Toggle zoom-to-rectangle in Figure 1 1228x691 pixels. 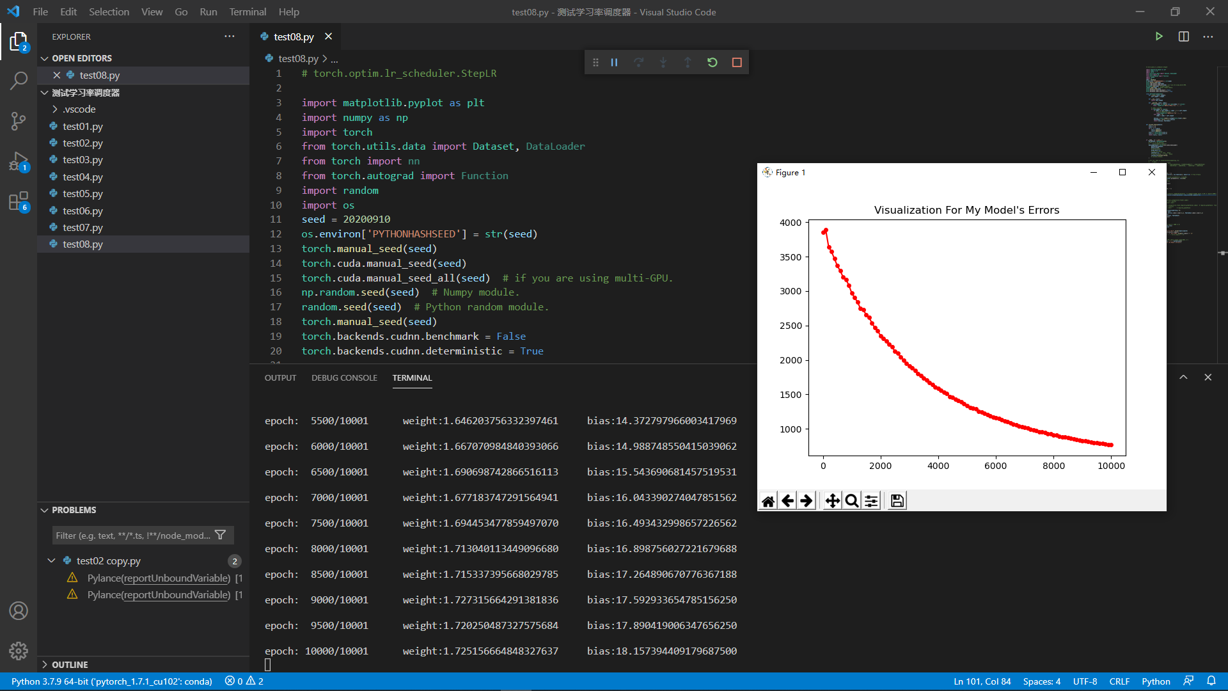tap(851, 500)
